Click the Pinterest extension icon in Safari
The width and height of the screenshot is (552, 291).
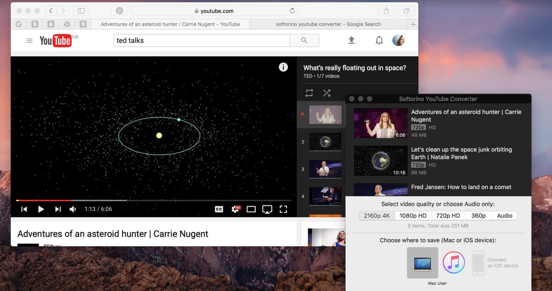point(119,11)
